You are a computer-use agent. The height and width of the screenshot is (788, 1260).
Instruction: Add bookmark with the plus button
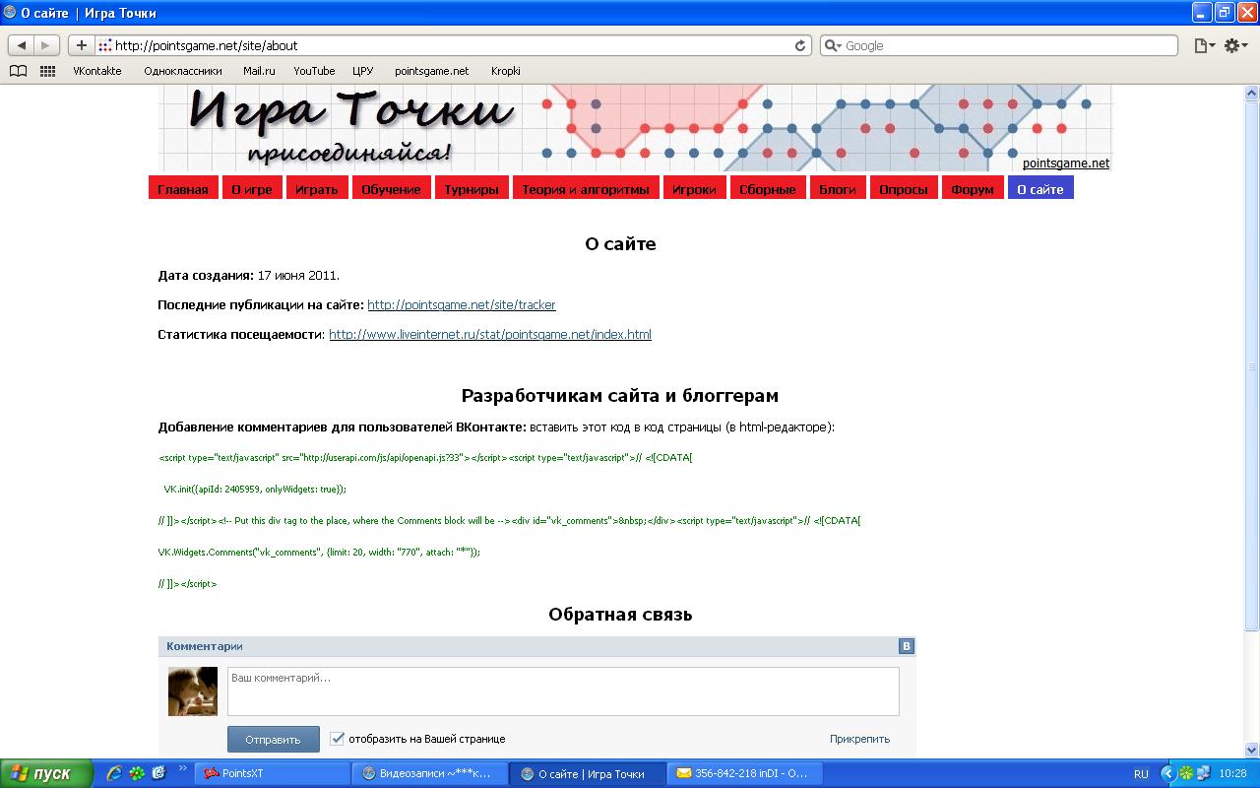[x=81, y=45]
